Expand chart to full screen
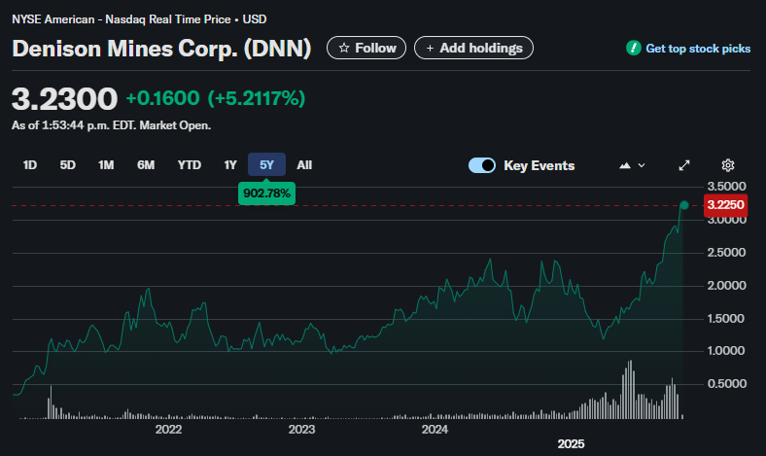Viewport: 766px width, 456px height. (684, 165)
